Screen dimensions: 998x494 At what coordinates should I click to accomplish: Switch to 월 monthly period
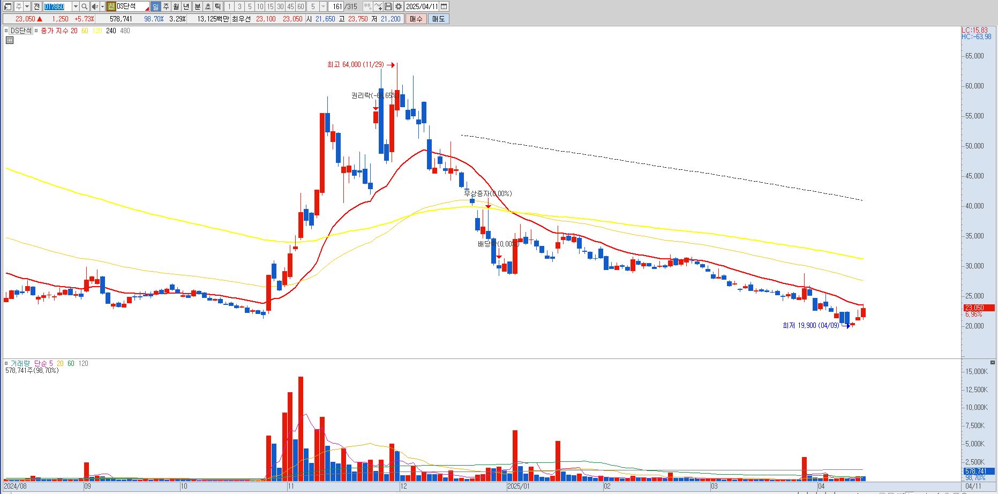coord(176,6)
